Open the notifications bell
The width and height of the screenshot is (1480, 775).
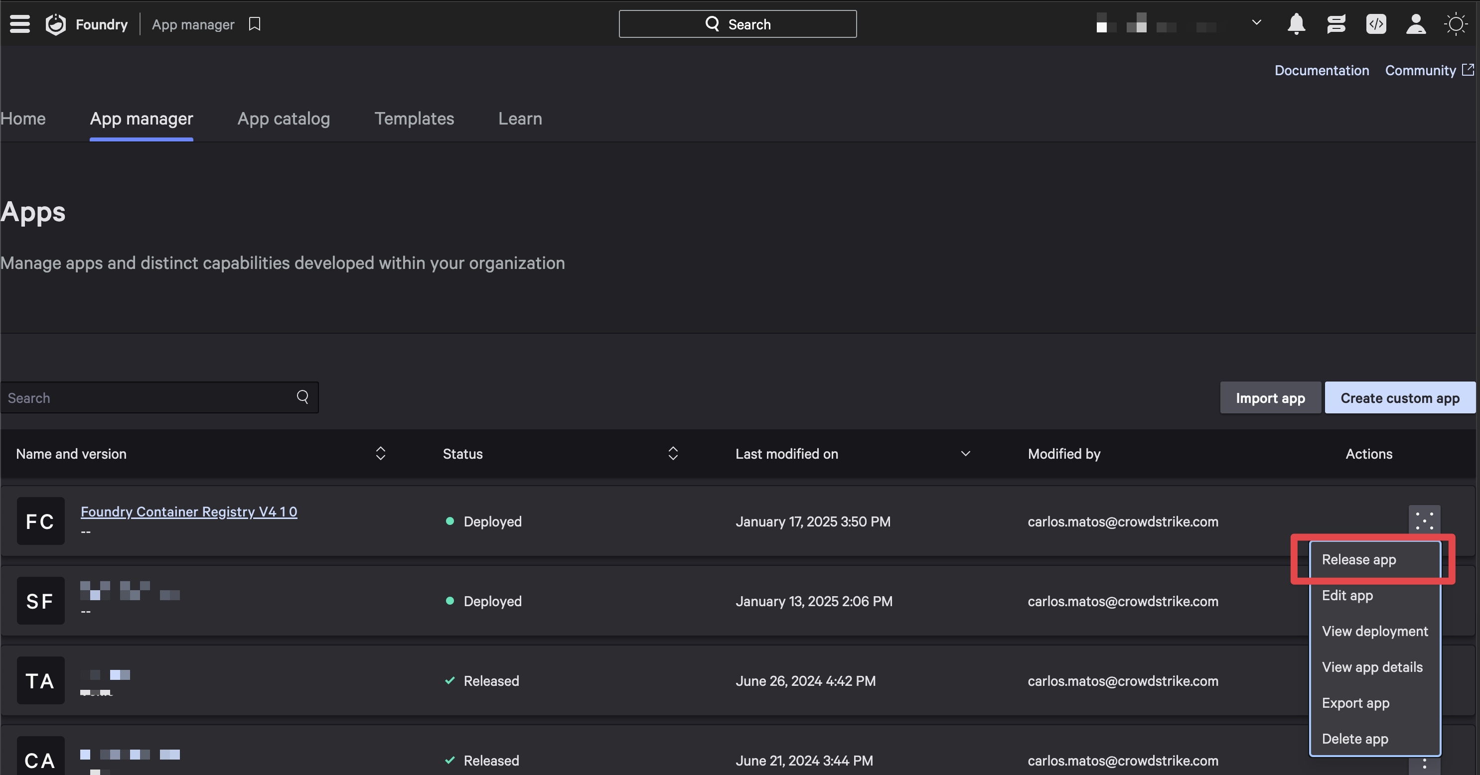point(1296,24)
